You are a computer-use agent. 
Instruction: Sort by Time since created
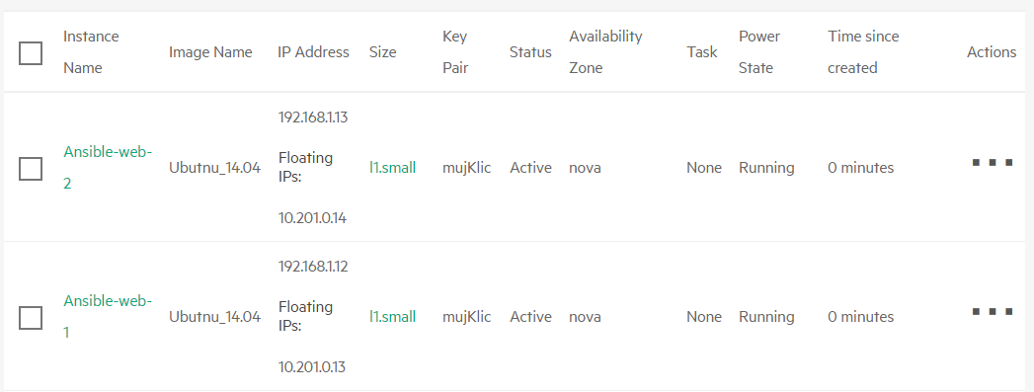(x=863, y=52)
